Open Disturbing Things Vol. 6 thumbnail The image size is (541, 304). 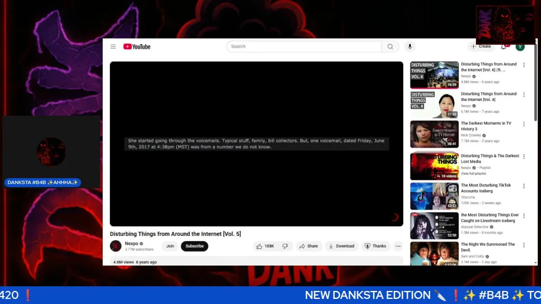tap(434, 75)
